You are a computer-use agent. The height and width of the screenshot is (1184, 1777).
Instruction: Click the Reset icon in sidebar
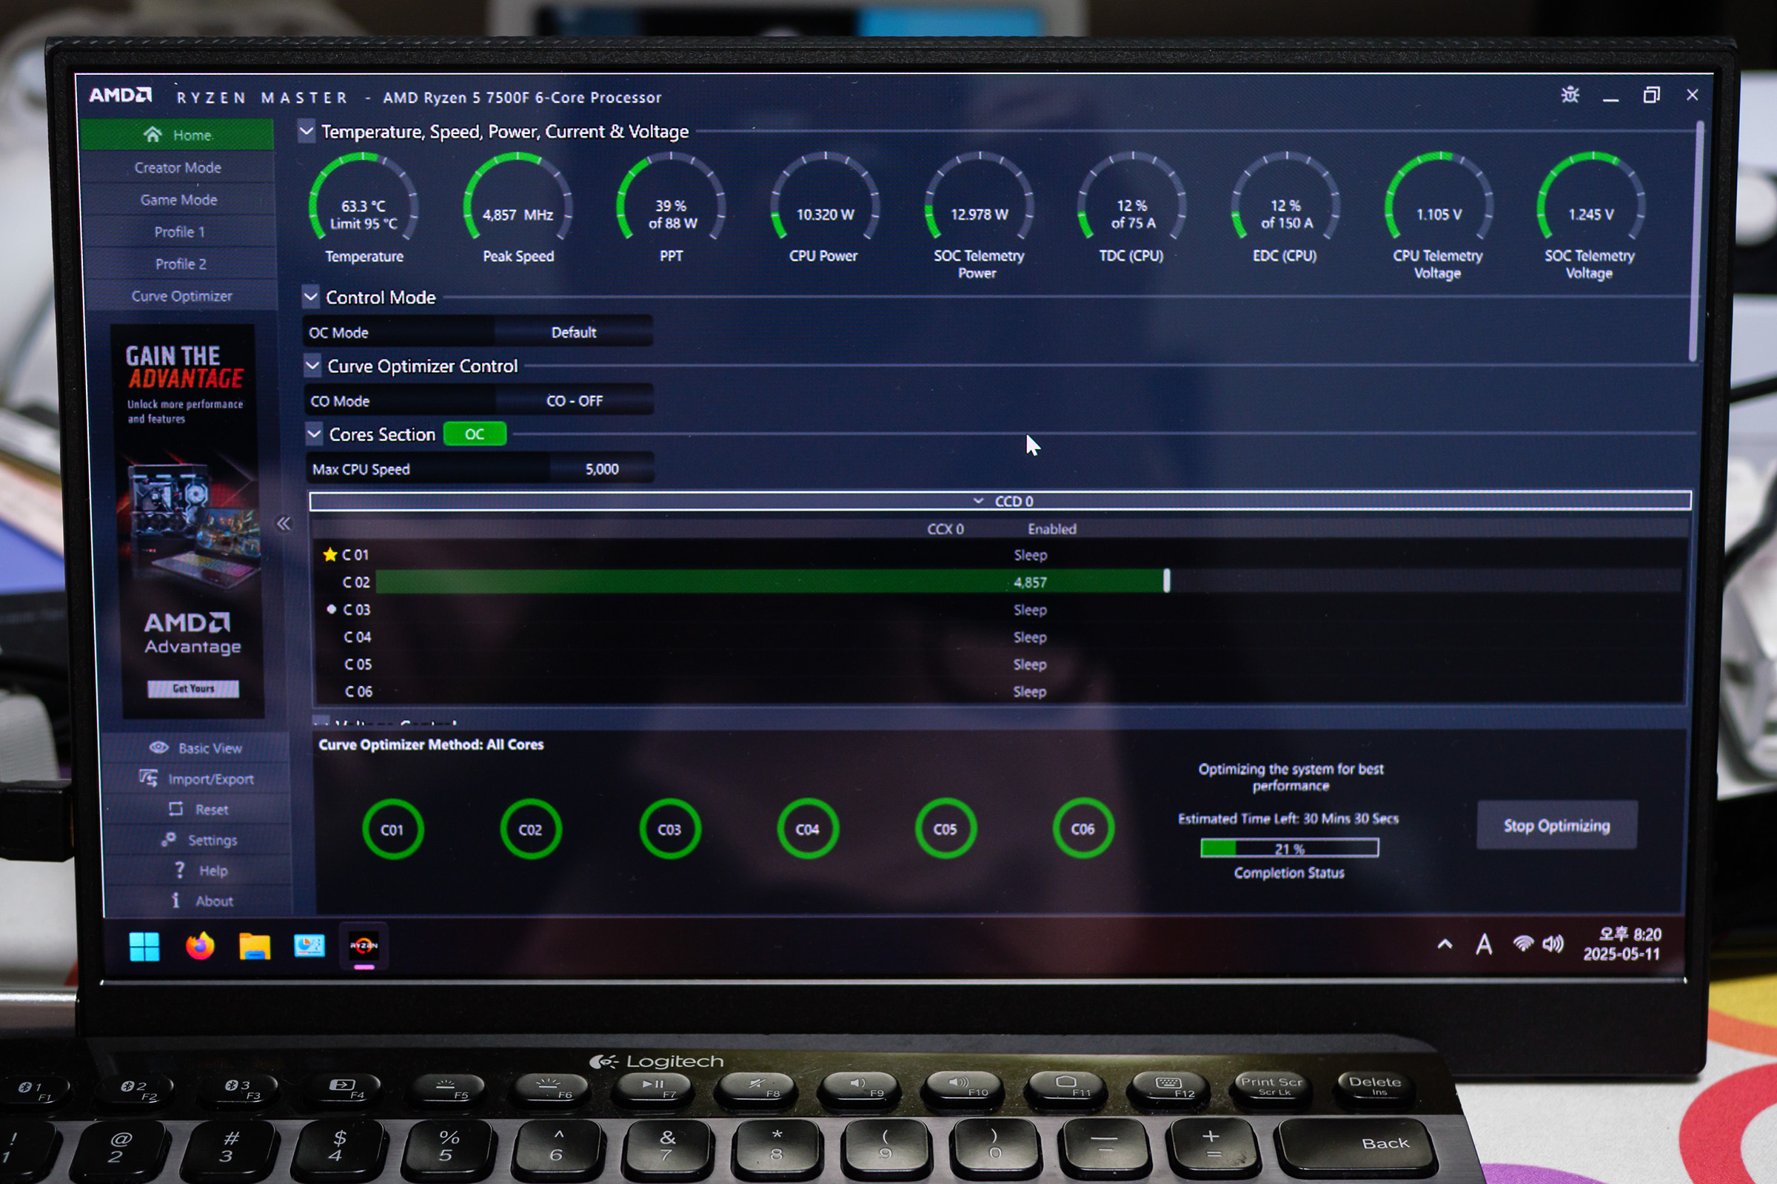176,809
